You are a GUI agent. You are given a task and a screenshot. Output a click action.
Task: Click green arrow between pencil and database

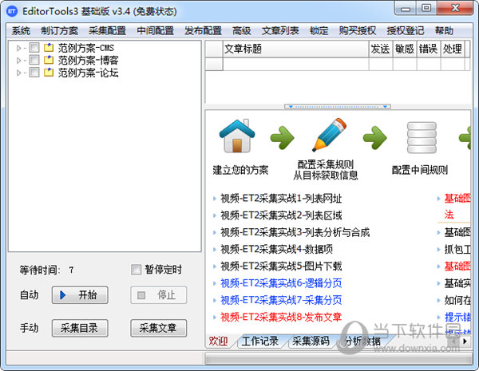point(375,138)
